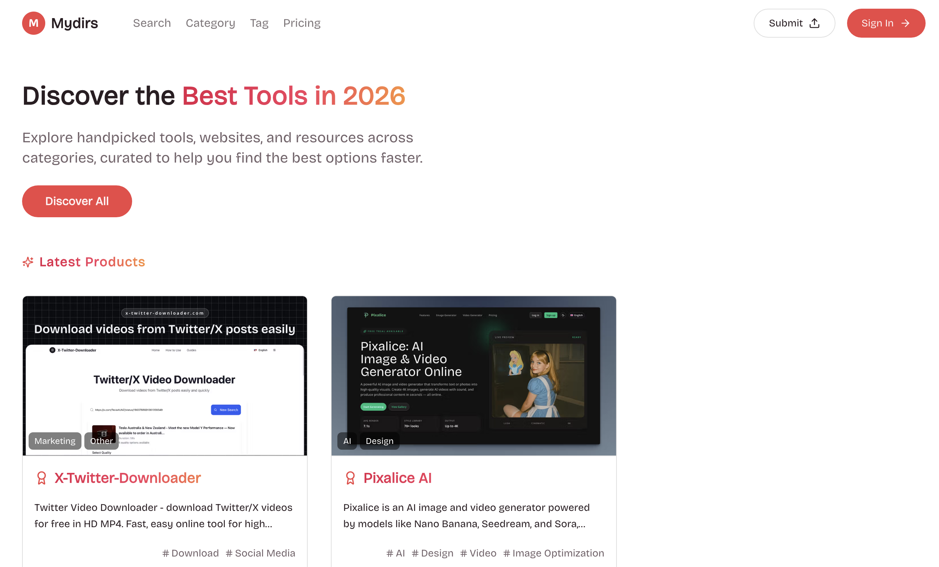This screenshot has height=567, width=939.
Task: Click the Mydirs brand name text
Action: pos(75,23)
